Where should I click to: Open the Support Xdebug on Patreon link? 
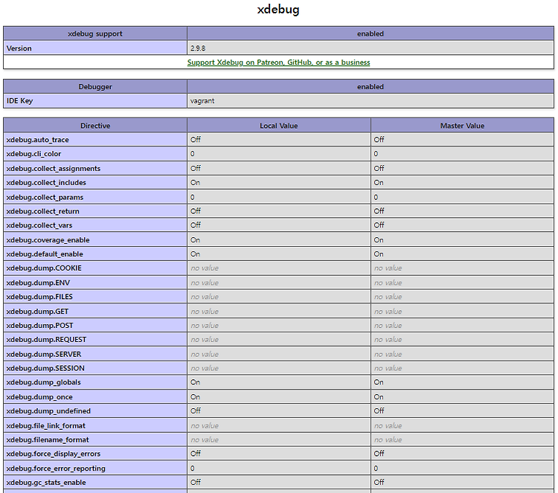[279, 62]
